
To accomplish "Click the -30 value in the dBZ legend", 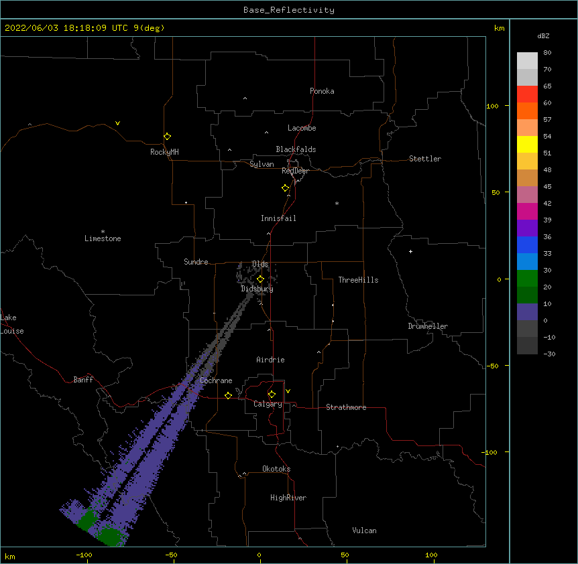I will 549,354.
